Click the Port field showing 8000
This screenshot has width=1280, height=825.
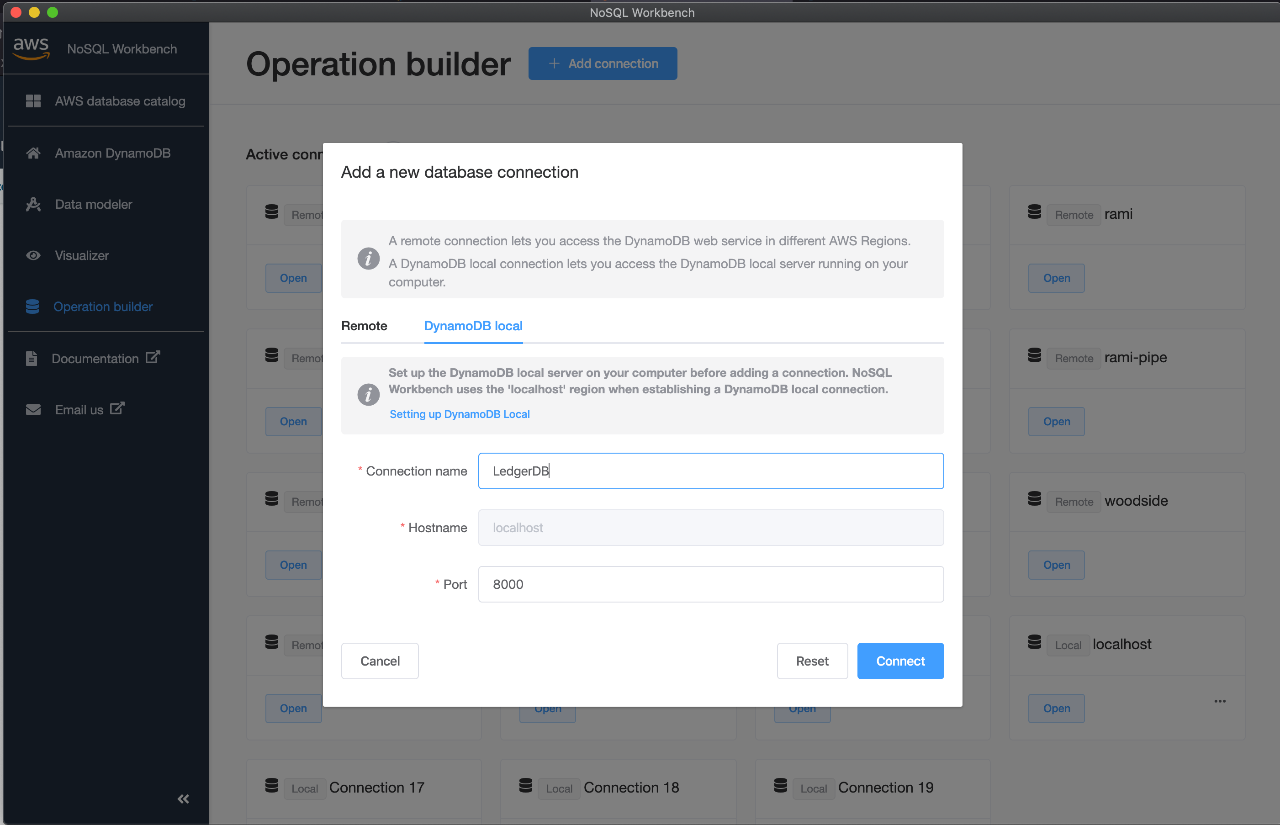point(711,584)
